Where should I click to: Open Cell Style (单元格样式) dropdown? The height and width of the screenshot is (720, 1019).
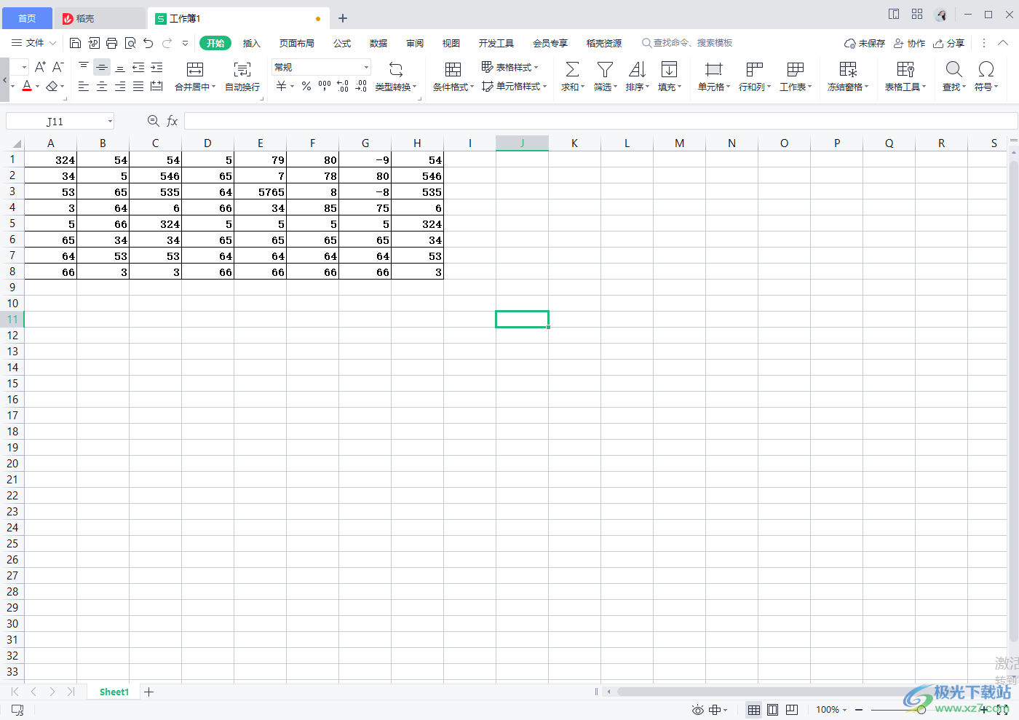pos(514,87)
